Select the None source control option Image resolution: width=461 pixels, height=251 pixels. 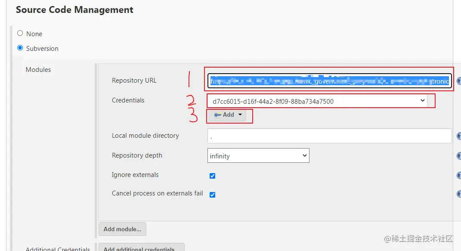[20, 33]
